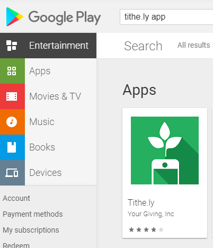
Task: Open the Books category label
Action: pyautogui.click(x=42, y=147)
